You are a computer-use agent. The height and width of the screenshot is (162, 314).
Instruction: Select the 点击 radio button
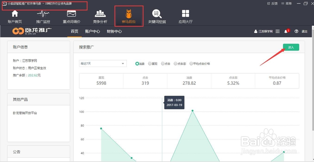click(x=163, y=64)
